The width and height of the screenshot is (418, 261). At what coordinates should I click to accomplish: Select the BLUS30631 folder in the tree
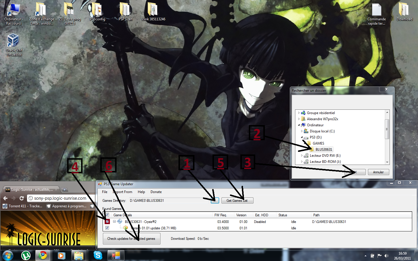[x=324, y=150]
